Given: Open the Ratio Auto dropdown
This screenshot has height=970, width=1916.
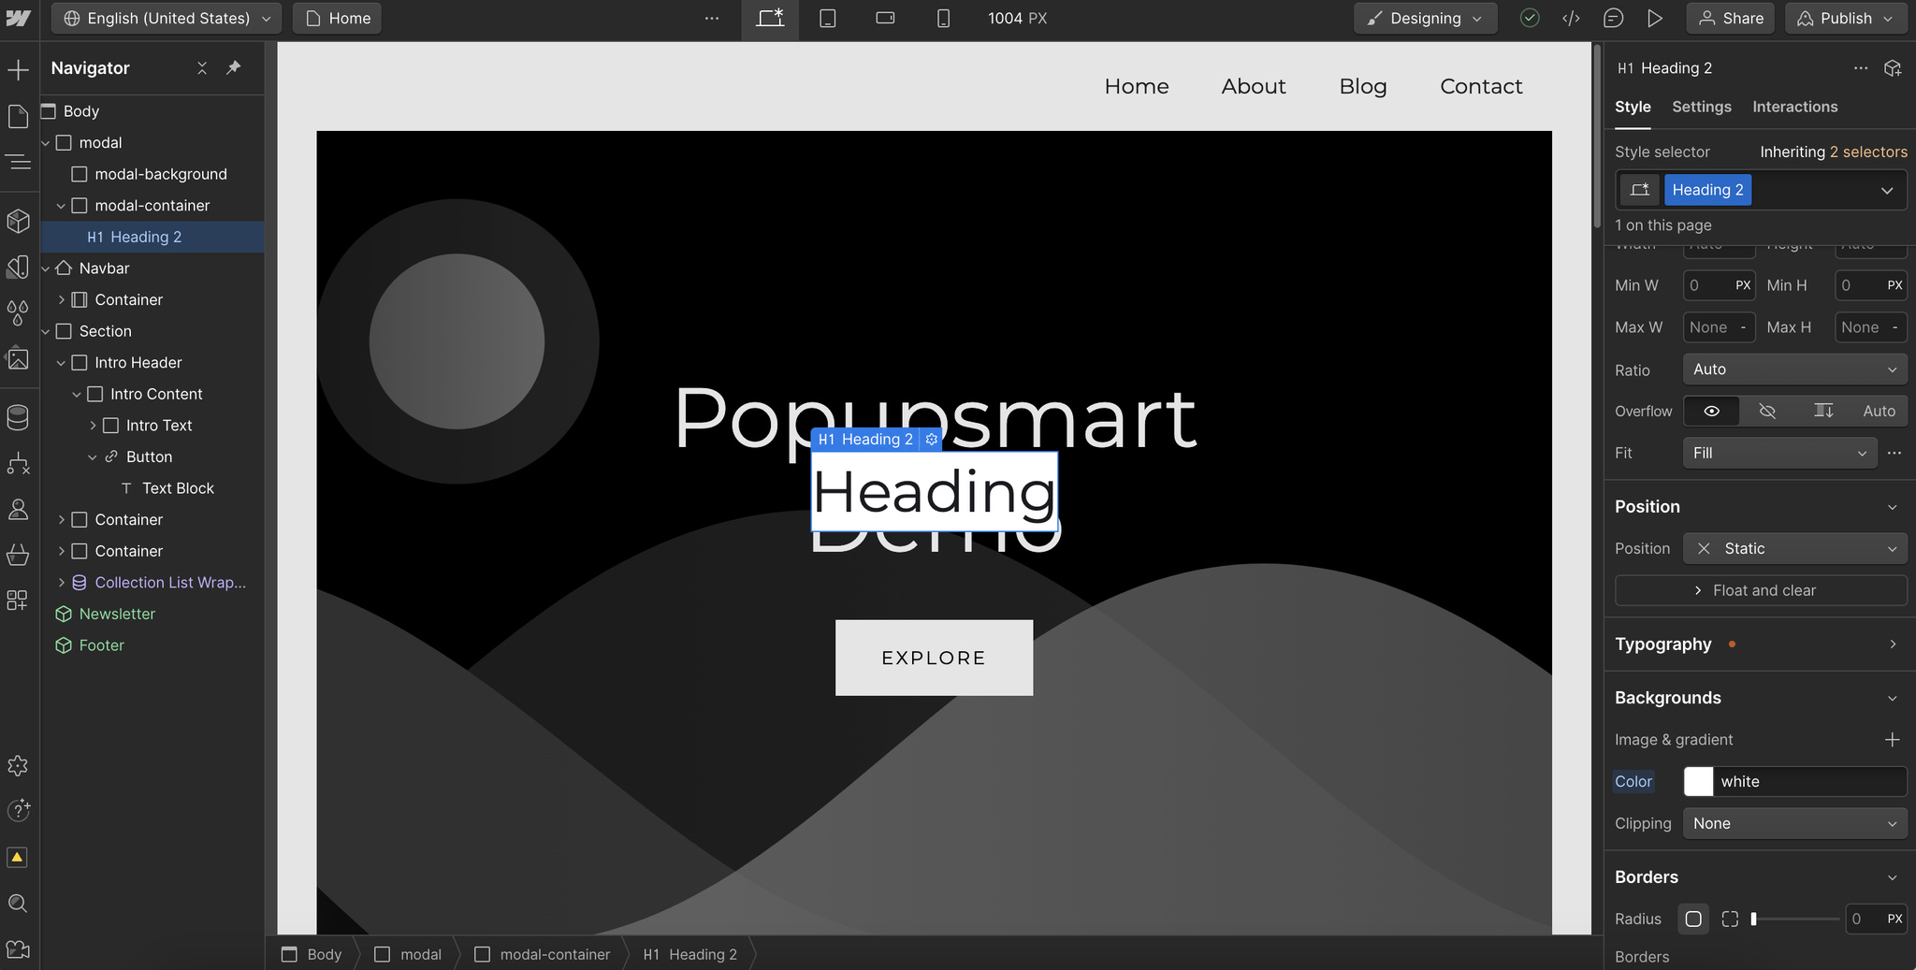Looking at the screenshot, I should point(1794,369).
